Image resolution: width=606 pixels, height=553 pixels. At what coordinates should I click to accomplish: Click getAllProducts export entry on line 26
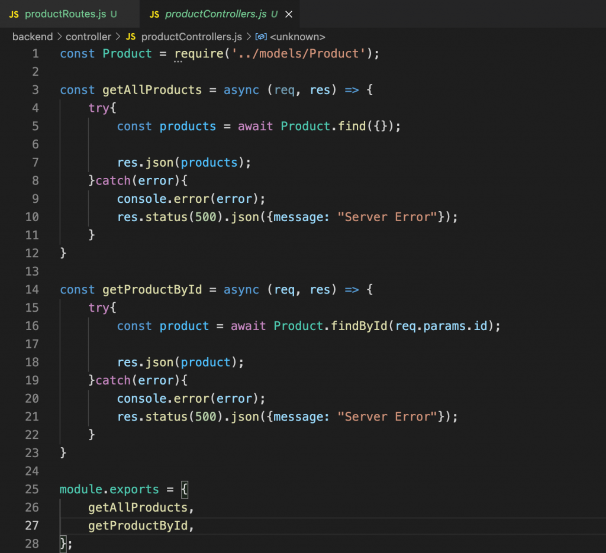click(137, 507)
